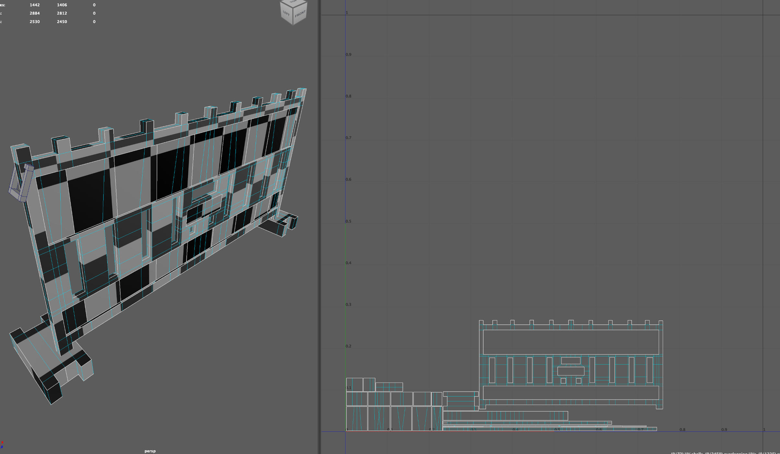Image resolution: width=780 pixels, height=454 pixels.
Task: Click the 1442 value in the poly count HUD
Action: point(34,5)
